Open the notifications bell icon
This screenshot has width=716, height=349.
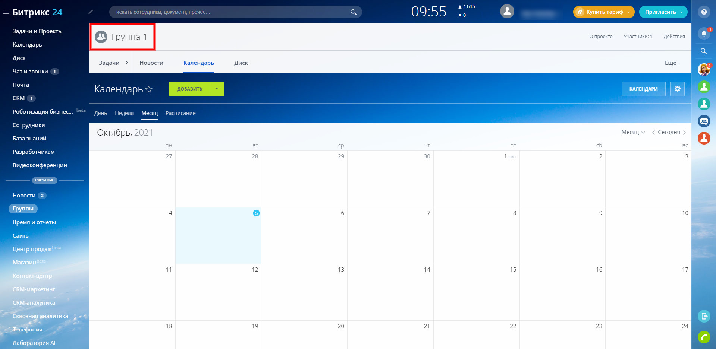[x=704, y=33]
